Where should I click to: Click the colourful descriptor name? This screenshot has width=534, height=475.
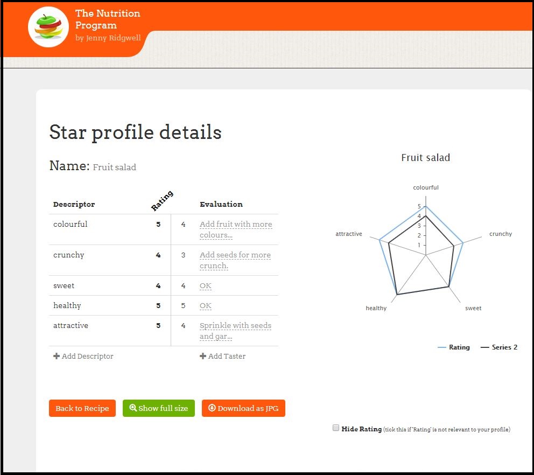coord(70,224)
